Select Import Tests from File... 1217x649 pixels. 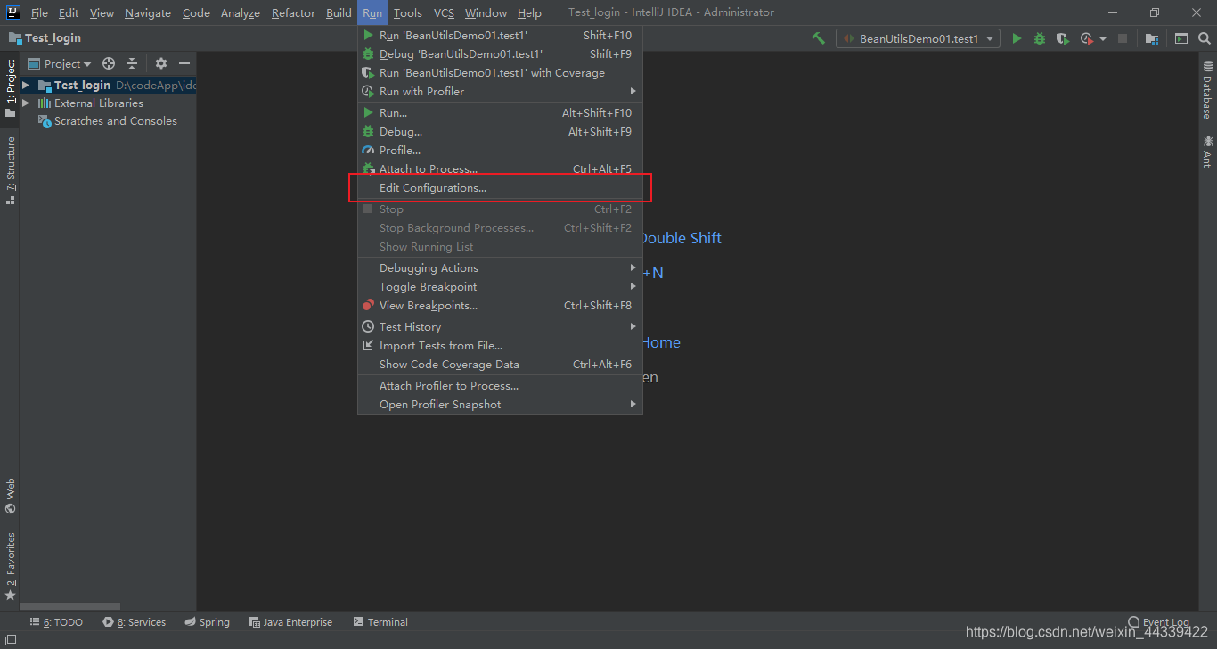[x=500, y=346]
